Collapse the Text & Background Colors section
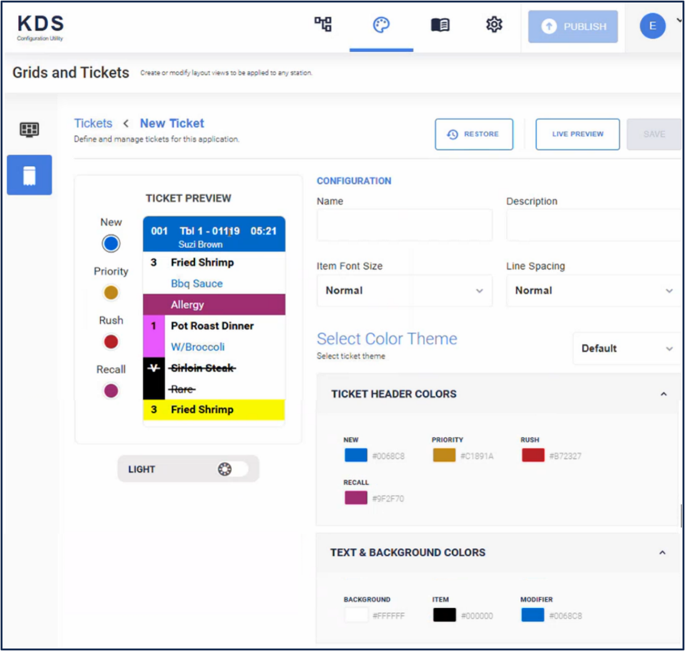 (x=662, y=552)
